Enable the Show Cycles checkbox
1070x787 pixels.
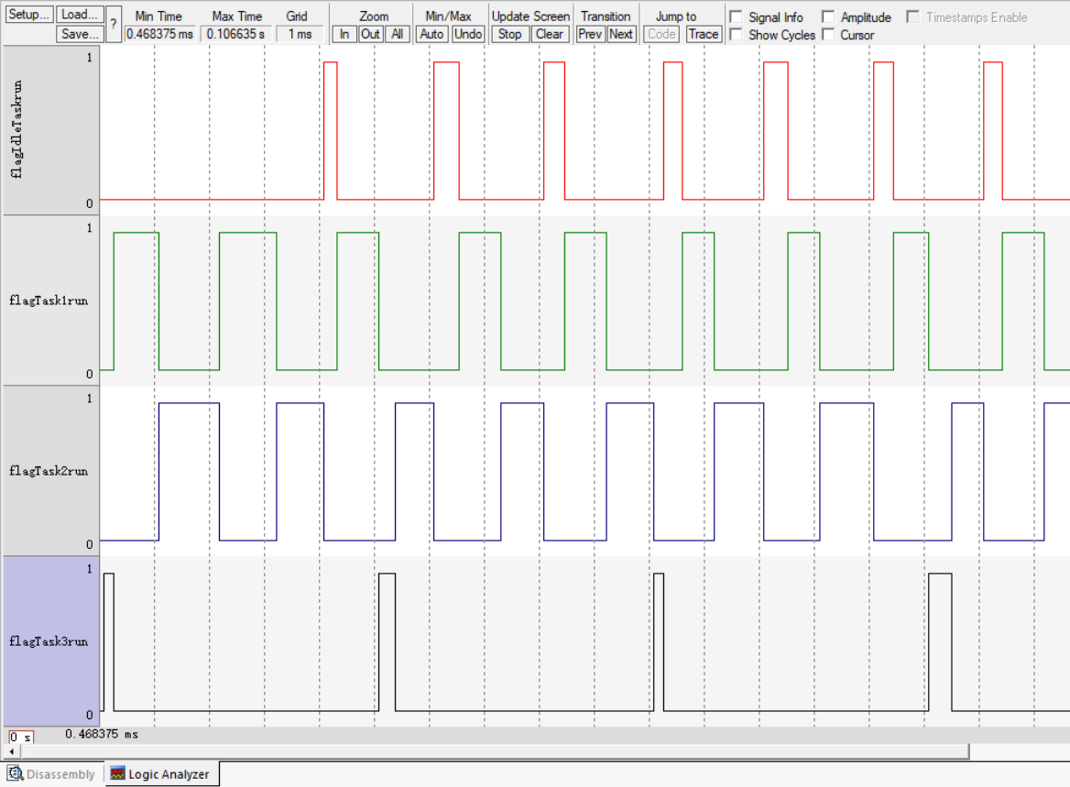(737, 34)
